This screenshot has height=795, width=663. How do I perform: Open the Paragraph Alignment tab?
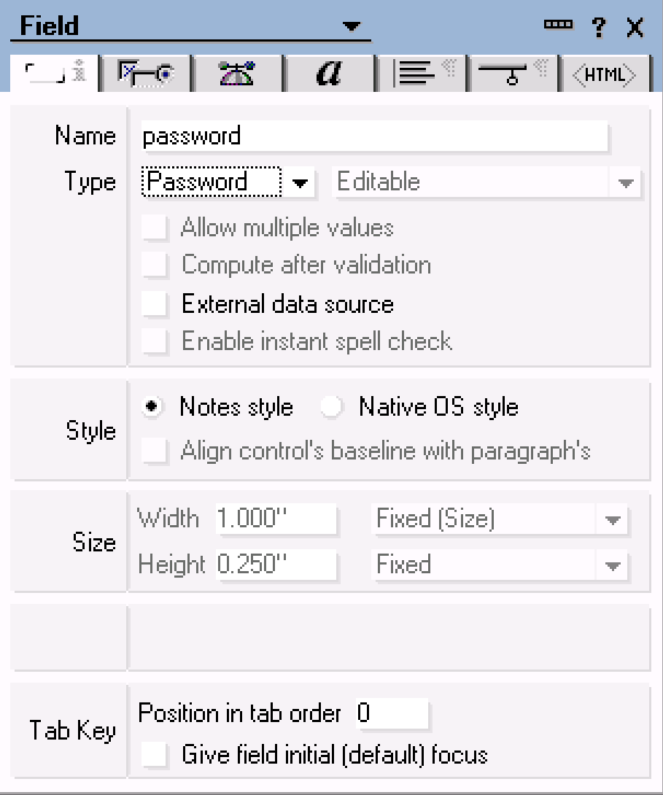(x=422, y=73)
